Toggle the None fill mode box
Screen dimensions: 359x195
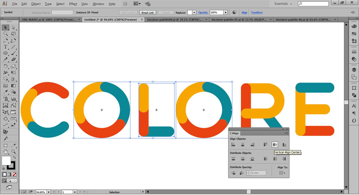[x=15, y=174]
